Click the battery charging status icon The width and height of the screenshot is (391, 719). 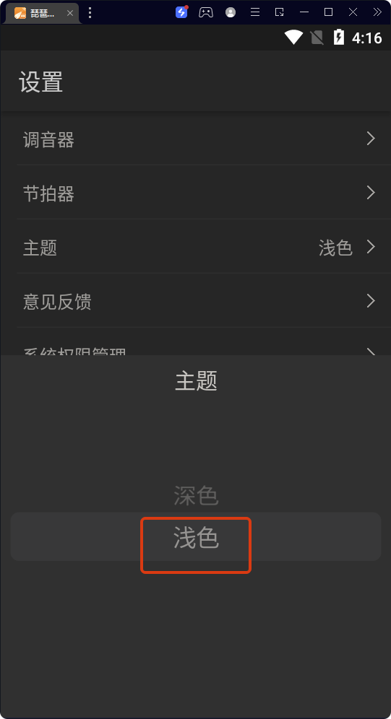pos(339,37)
